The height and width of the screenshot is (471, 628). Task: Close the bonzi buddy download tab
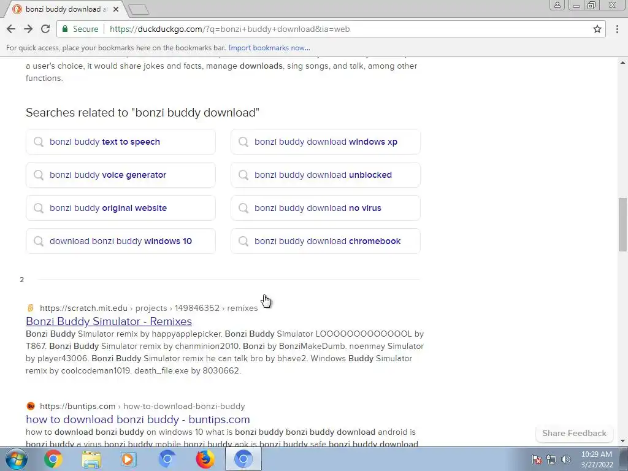coord(116,9)
